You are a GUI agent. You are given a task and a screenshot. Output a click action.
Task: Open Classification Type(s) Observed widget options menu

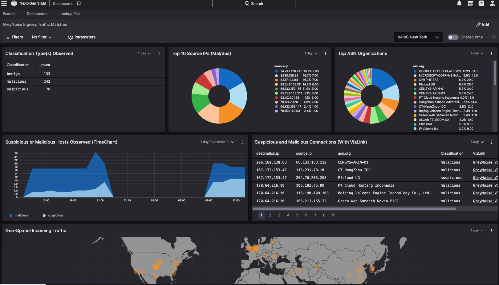(159, 53)
